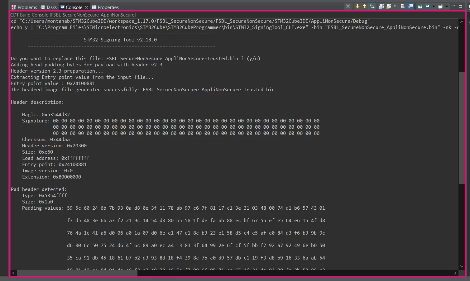This screenshot has height=281, width=470.
Task: Open the Properties tab
Action: [x=105, y=7]
